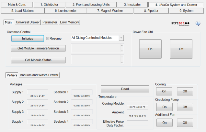Click Get Module Firmware Version

tap(38, 48)
